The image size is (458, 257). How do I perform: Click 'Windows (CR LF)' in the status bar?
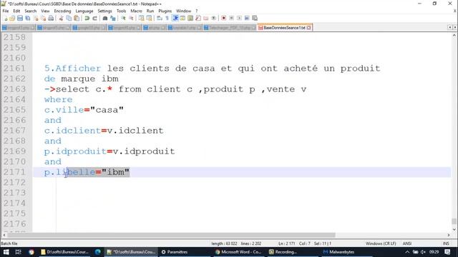381,243
